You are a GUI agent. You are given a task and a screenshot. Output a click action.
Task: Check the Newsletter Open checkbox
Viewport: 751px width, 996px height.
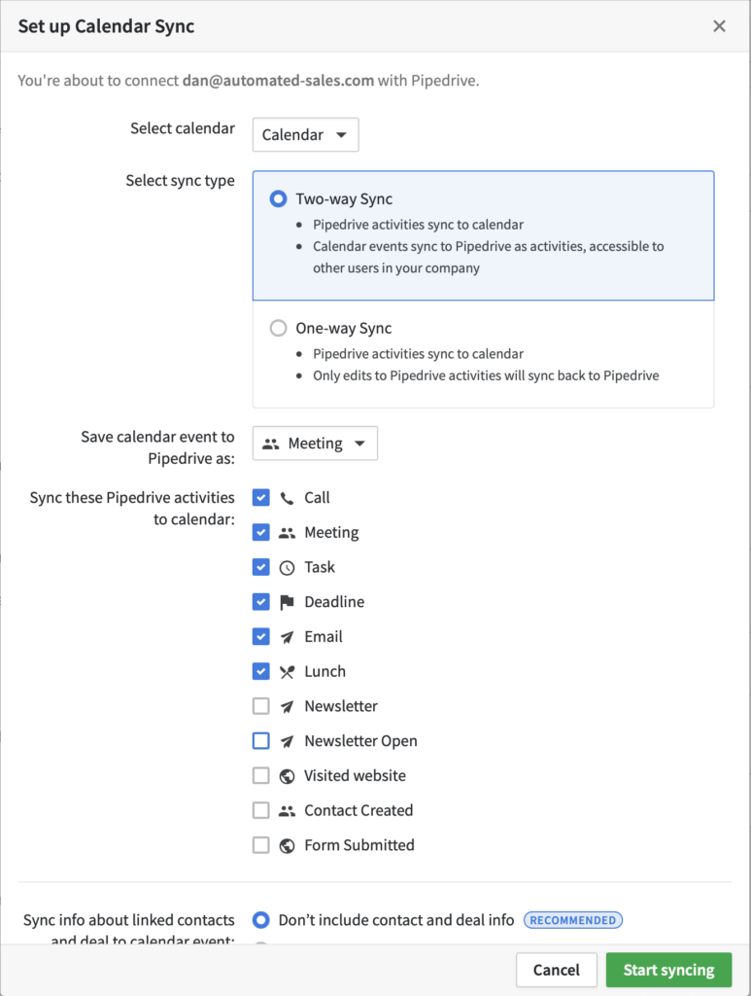[x=260, y=740]
